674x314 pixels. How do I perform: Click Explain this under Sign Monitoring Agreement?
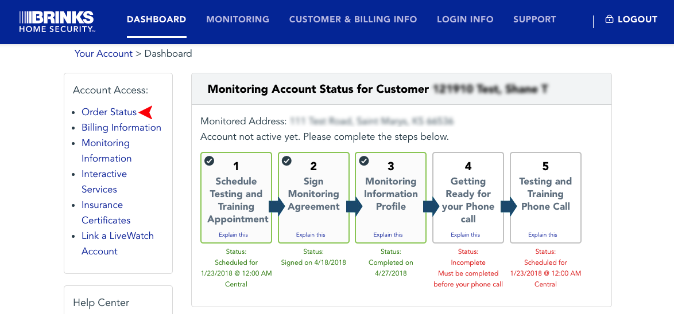[x=311, y=235]
